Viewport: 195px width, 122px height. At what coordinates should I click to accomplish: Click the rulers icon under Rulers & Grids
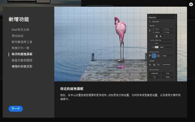150,56
